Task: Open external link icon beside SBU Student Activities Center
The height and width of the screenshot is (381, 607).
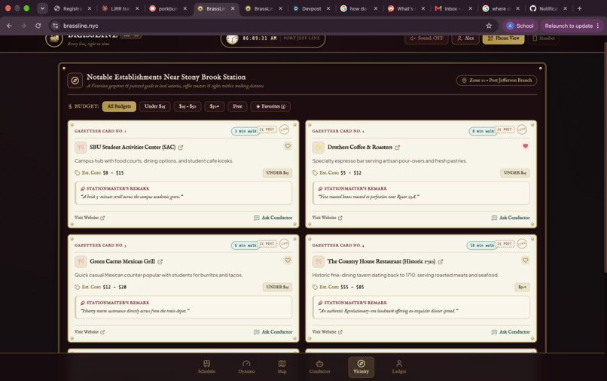Action: pos(181,148)
